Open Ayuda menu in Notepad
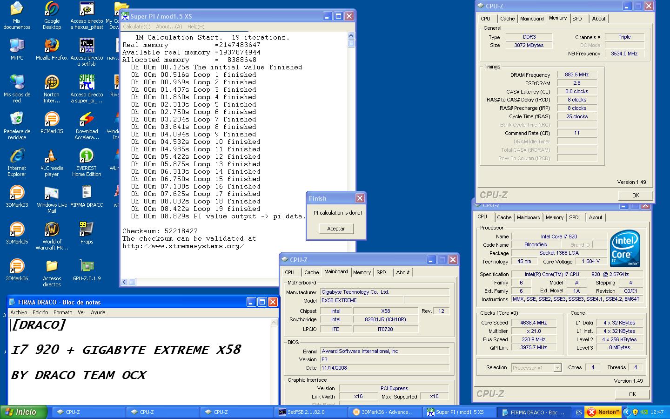Image resolution: width=670 pixels, height=419 pixels. [98, 312]
